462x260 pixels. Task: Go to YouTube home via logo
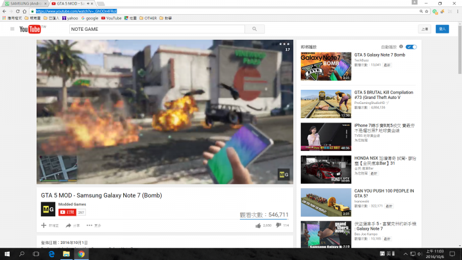tap(30, 29)
